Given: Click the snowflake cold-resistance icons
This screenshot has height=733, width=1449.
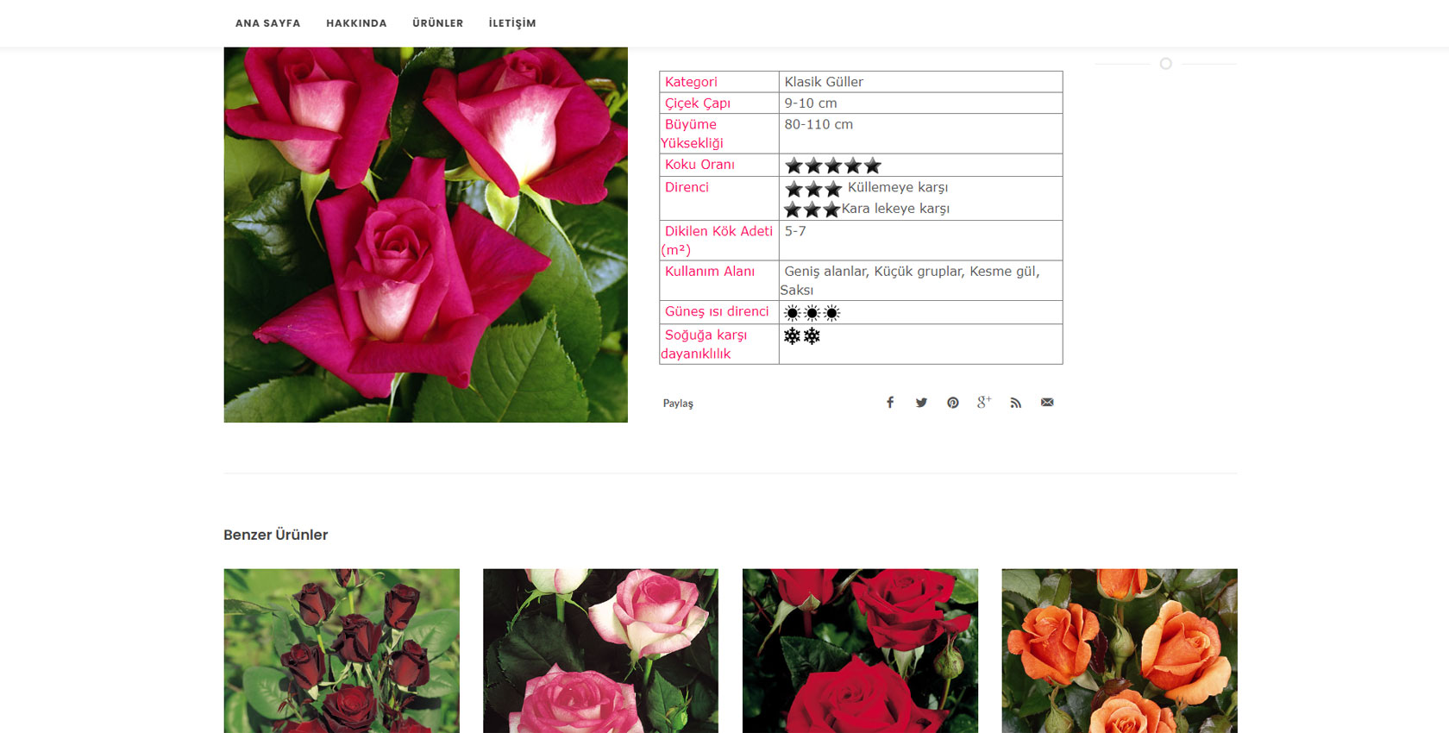Looking at the screenshot, I should point(801,336).
